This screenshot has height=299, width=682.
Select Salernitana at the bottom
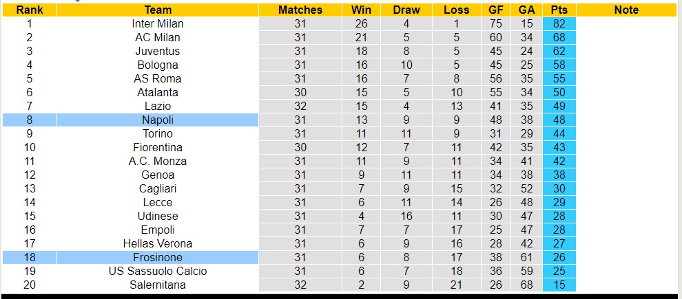[x=158, y=285]
